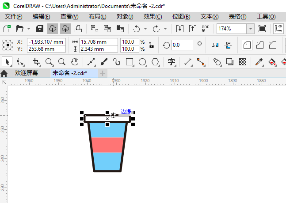Image resolution: width=286 pixels, height=203 pixels.
Task: Click the red band in the cup
Action: pyautogui.click(x=108, y=144)
